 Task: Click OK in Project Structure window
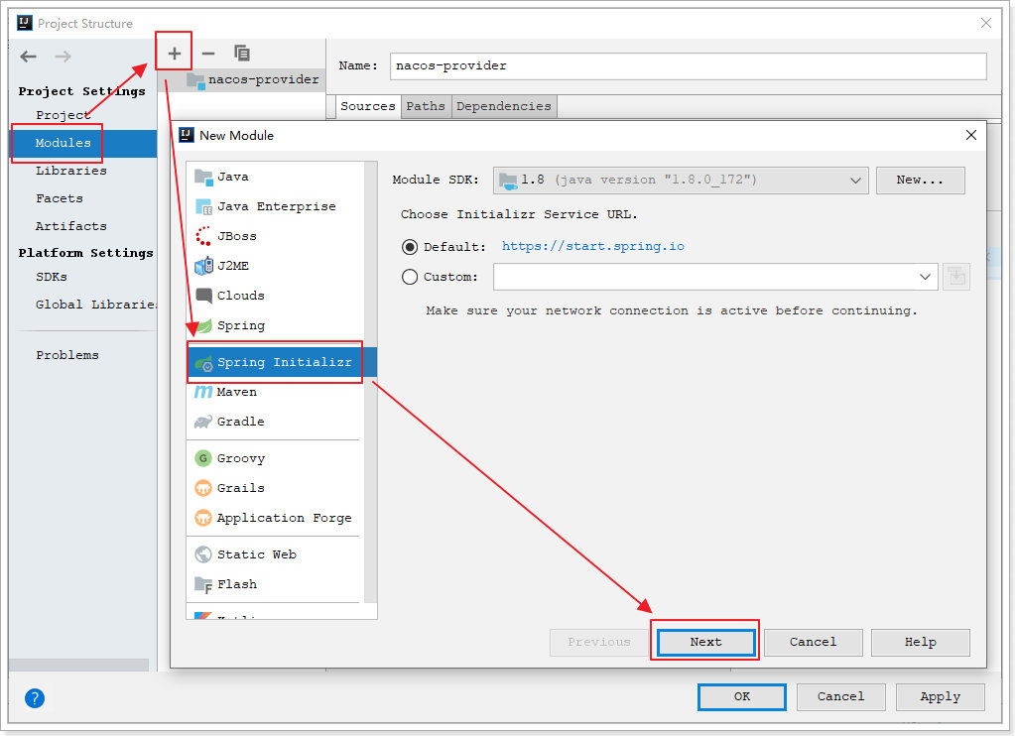742,696
